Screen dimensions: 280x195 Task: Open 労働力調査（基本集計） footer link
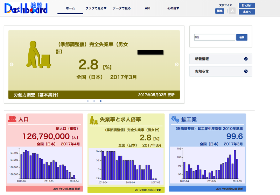(x=36, y=95)
